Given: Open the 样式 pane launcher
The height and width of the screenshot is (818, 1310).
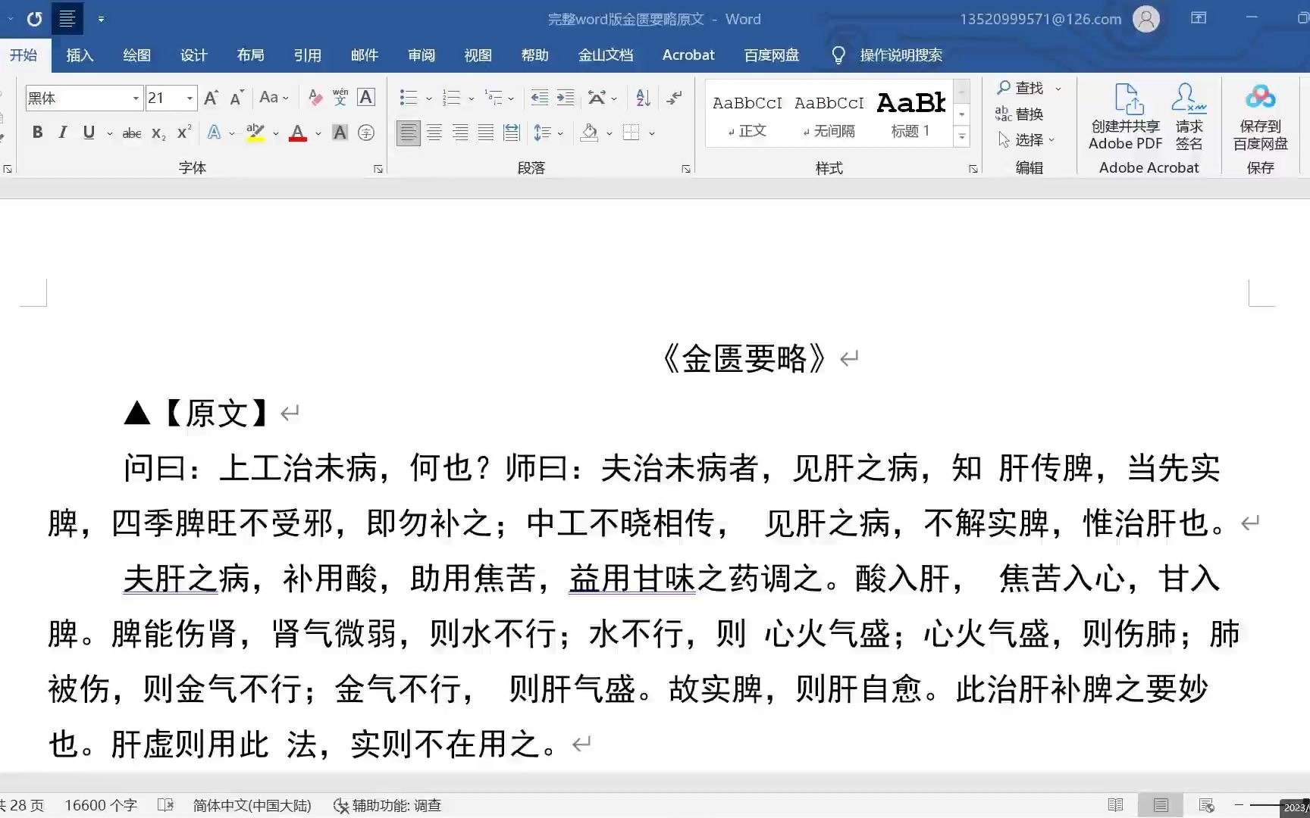Looking at the screenshot, I should (973, 169).
